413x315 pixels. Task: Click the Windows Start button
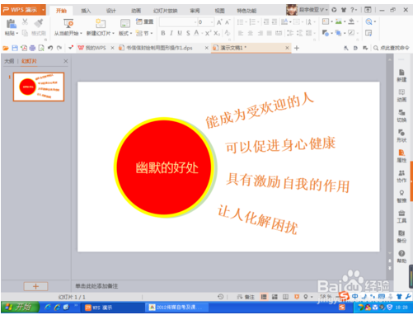point(20,307)
